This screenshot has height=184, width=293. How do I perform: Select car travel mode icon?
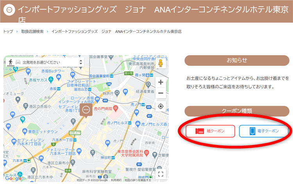(x=18, y=62)
